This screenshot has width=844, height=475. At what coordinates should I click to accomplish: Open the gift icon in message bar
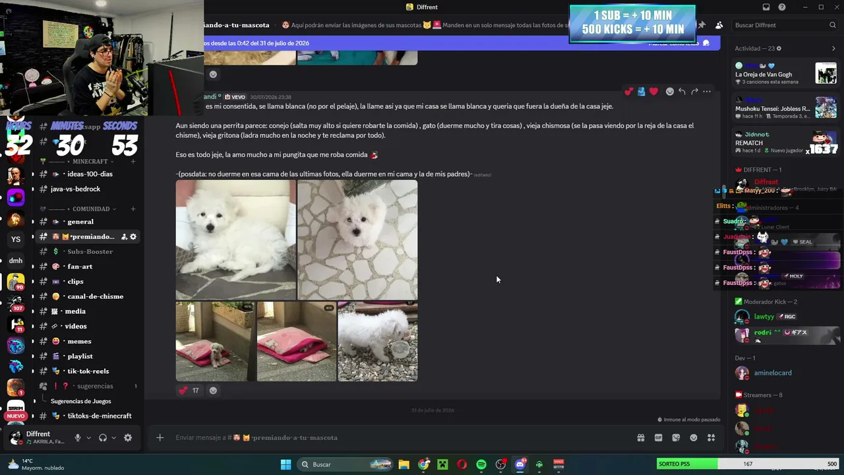click(640, 437)
